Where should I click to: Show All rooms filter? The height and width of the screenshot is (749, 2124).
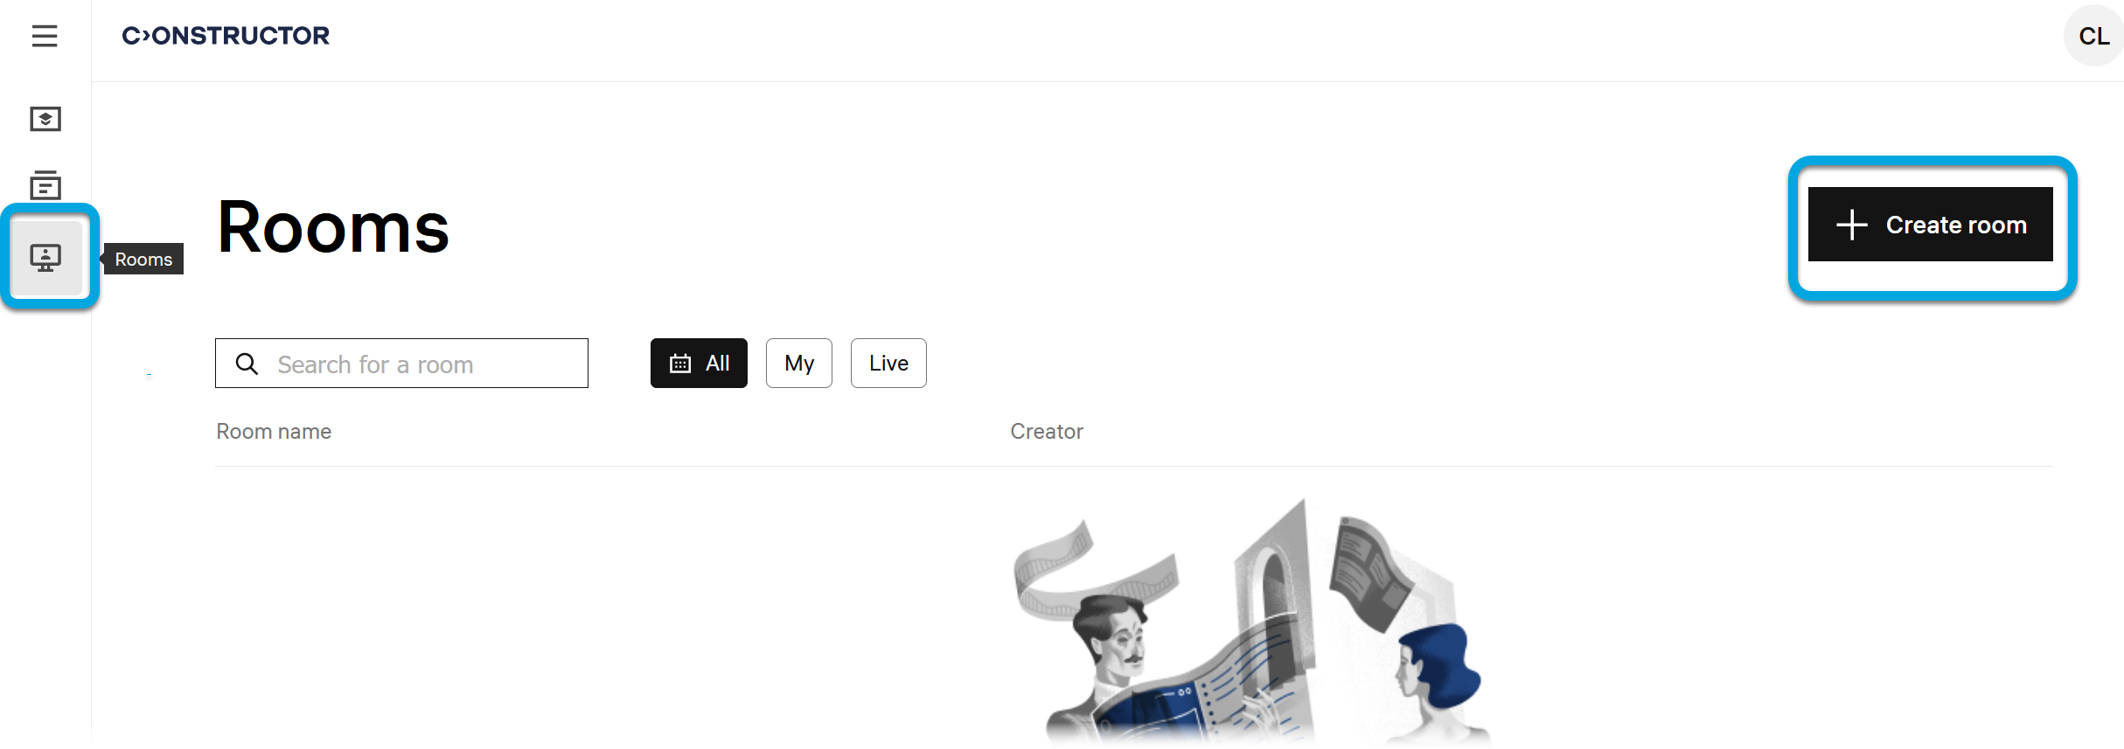pos(699,363)
